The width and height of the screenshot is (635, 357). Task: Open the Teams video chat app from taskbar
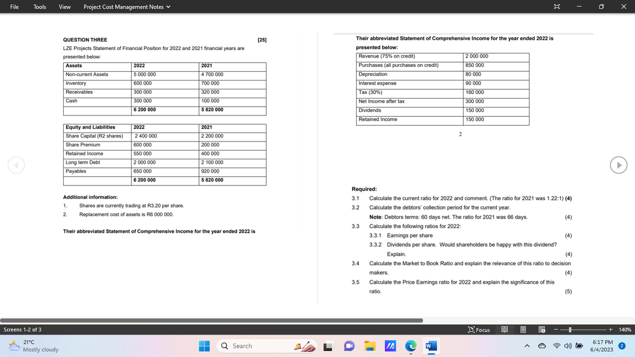(349, 346)
